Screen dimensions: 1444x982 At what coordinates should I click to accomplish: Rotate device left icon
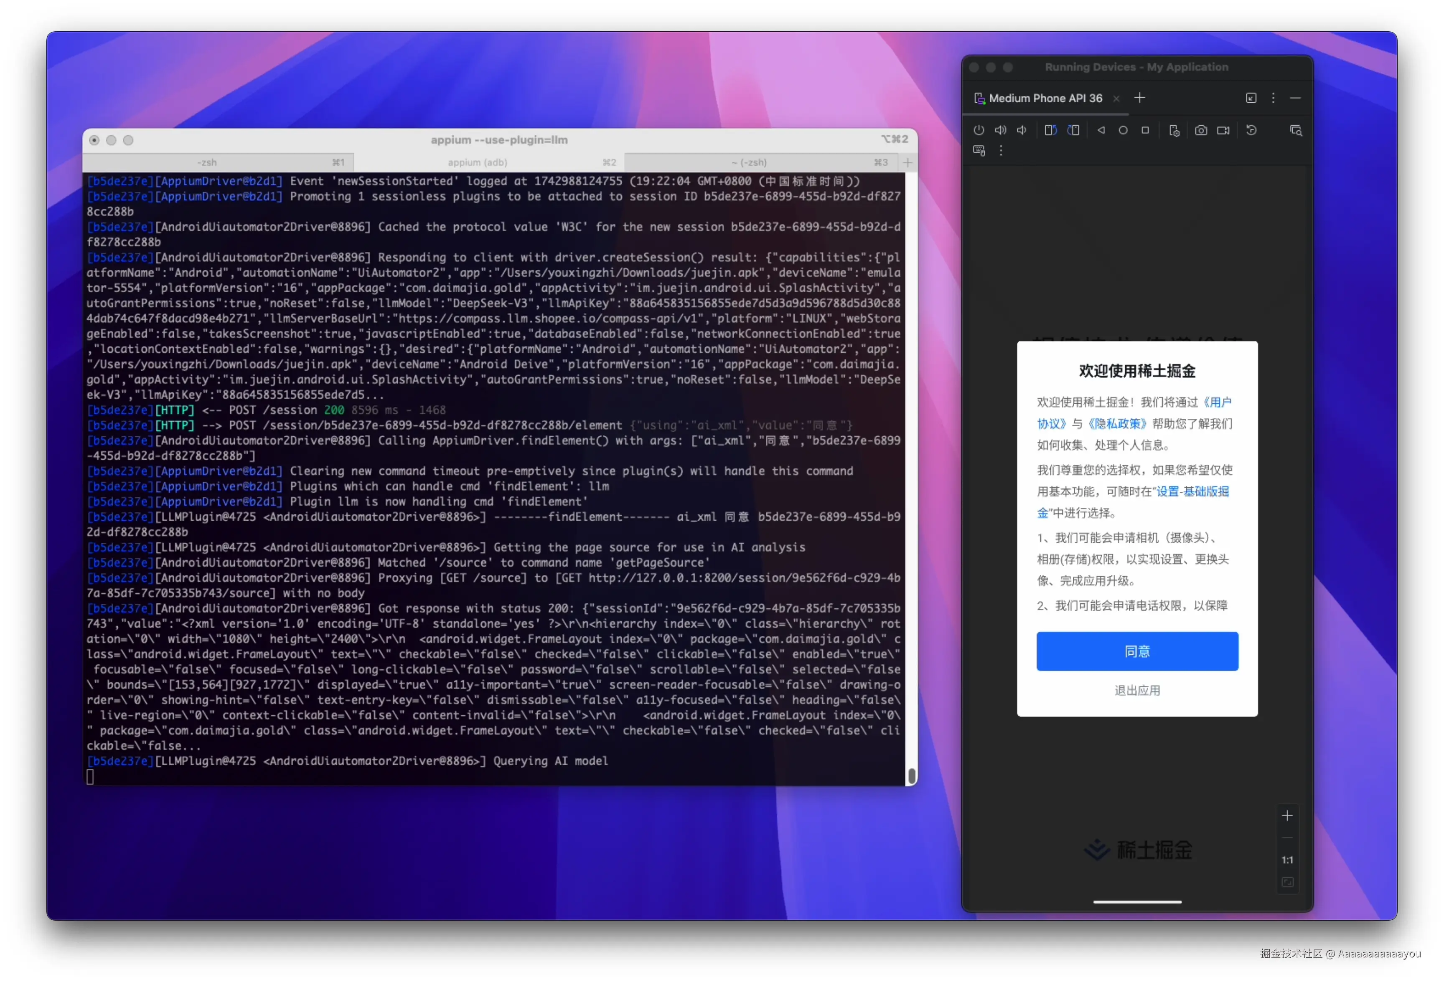pos(1051,130)
